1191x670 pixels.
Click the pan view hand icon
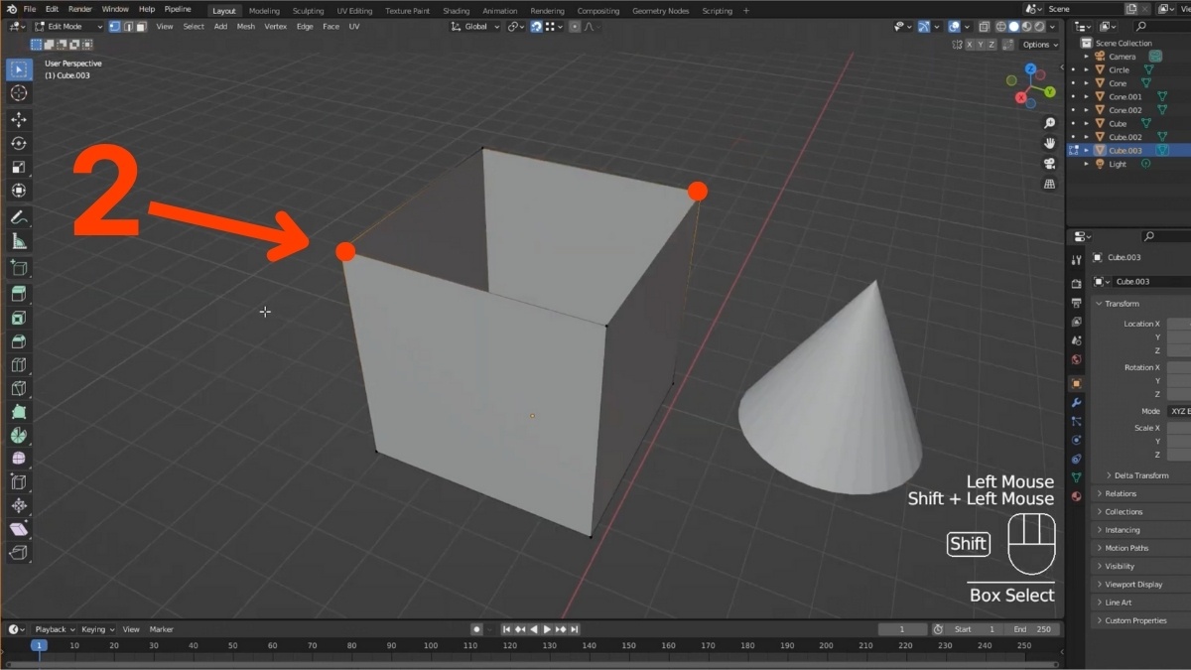1050,143
